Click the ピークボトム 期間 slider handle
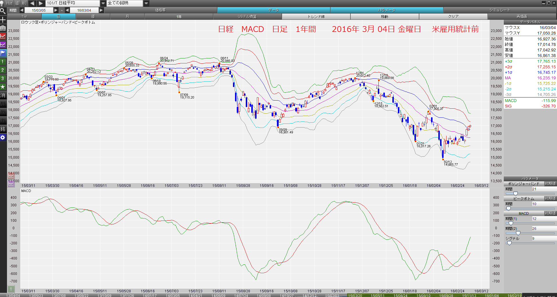The image size is (557, 297). click(x=508, y=208)
